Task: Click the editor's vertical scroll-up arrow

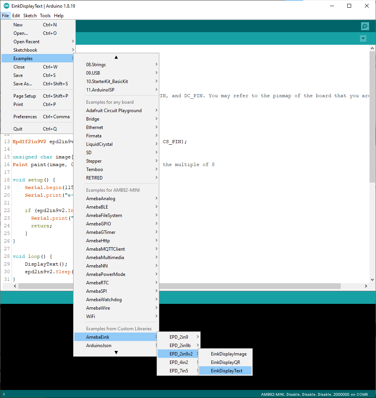Action: tap(372, 48)
